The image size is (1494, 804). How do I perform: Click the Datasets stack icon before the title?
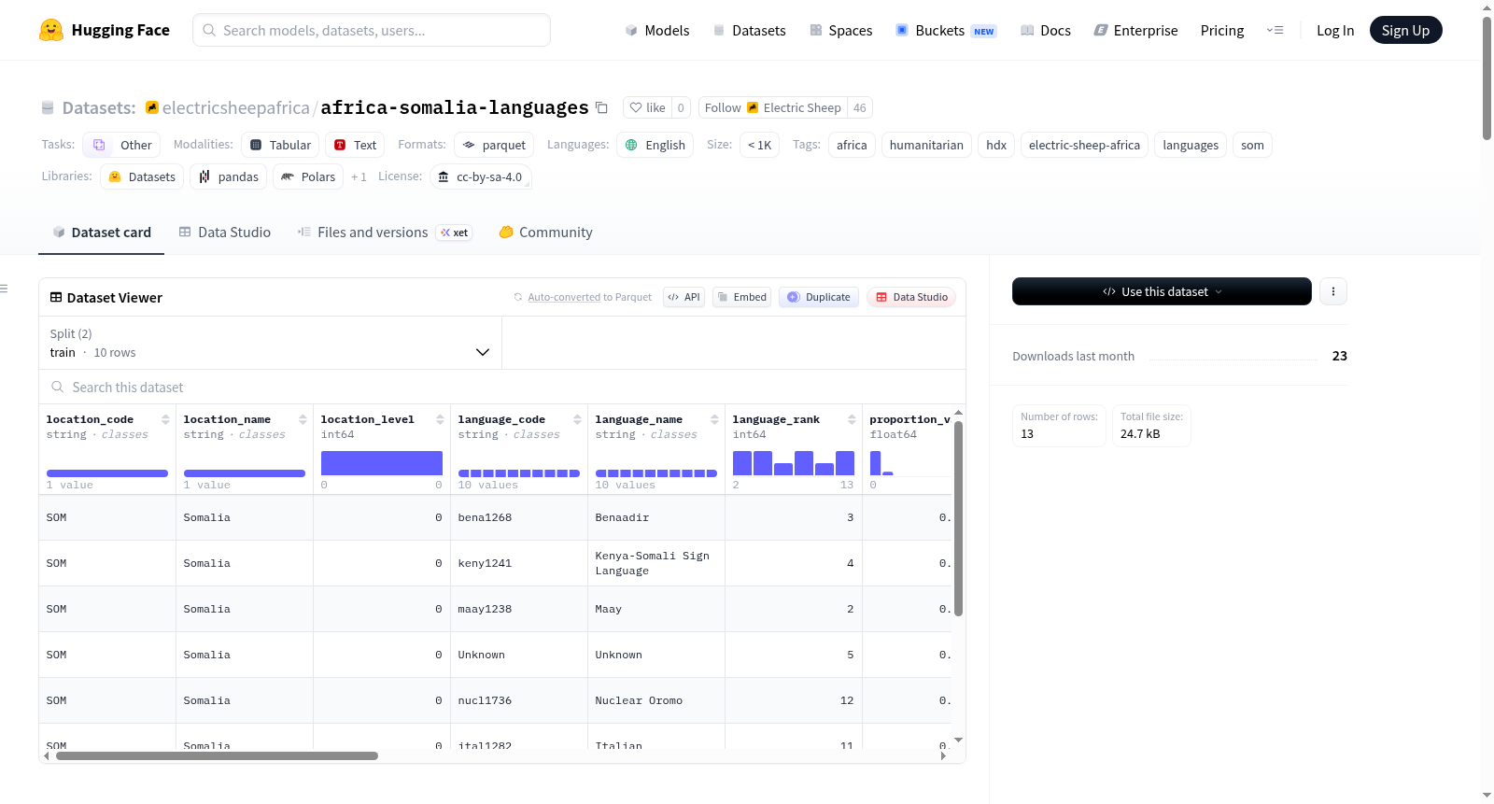(48, 107)
